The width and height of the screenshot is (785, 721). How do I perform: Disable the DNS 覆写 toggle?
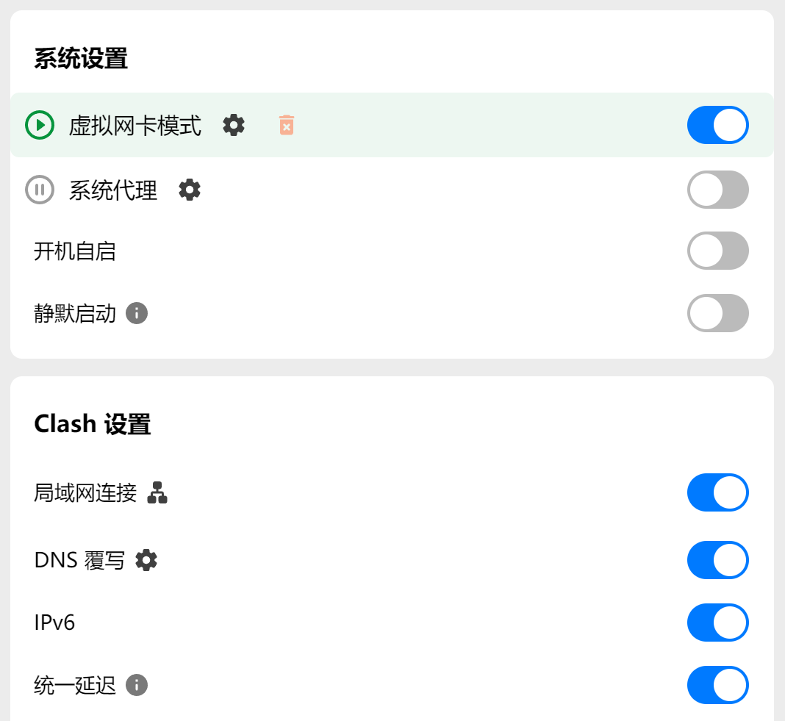717,560
